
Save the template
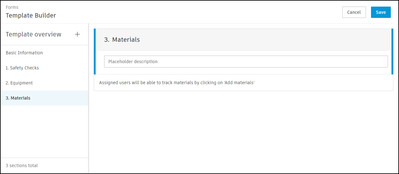(x=381, y=12)
